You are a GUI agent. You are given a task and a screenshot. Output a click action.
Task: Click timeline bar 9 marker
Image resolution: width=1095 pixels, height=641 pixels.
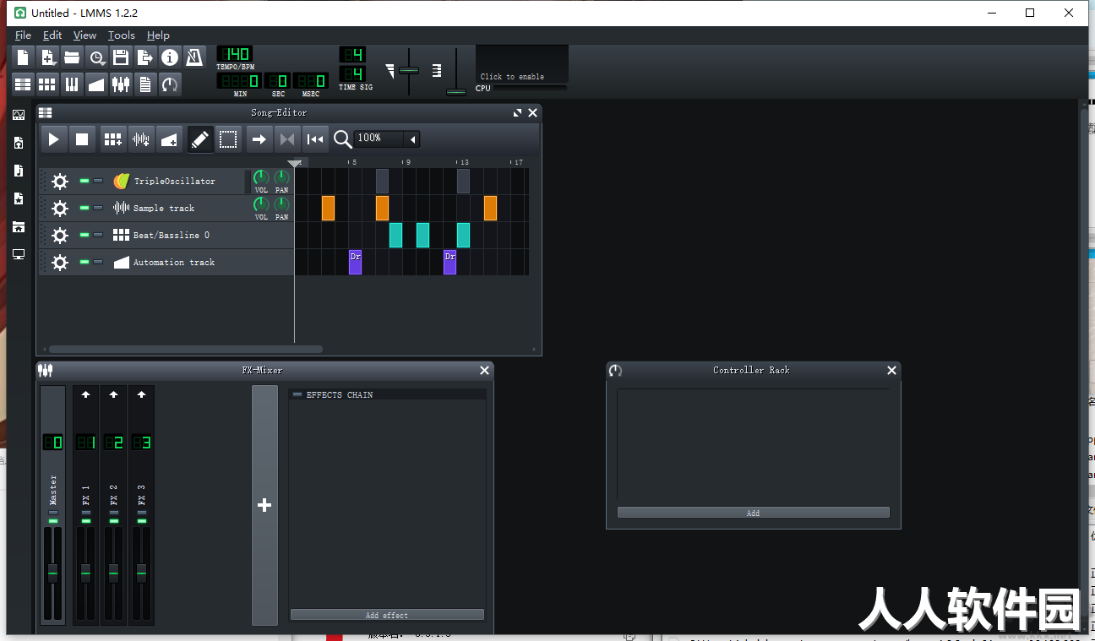tap(407, 162)
